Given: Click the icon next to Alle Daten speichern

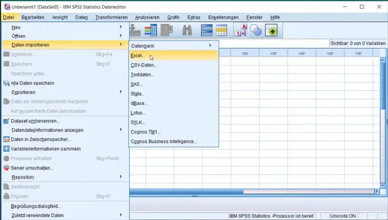Looking at the screenshot, I should [x=6, y=83].
